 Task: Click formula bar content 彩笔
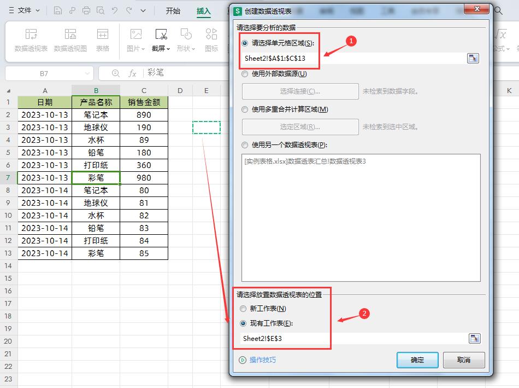point(156,73)
